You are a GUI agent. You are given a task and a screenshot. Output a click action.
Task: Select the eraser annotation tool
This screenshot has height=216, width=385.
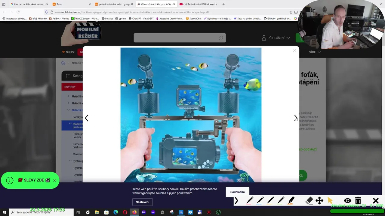click(309, 200)
